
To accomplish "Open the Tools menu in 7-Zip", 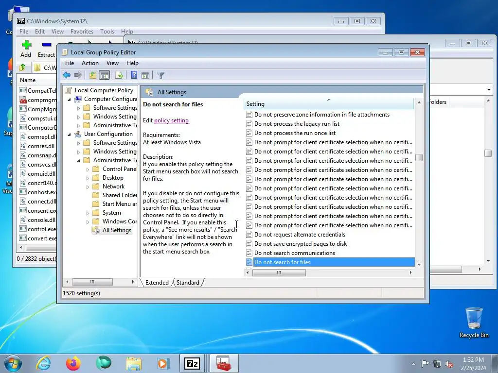I will (x=107, y=32).
